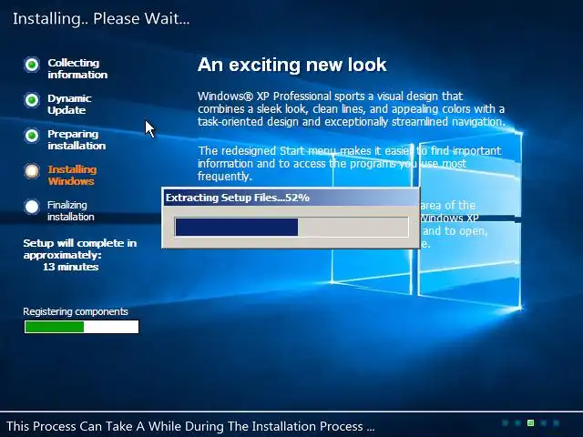This screenshot has width=583, height=437.
Task: Click the green Registering components progress bar
Action: 81,327
